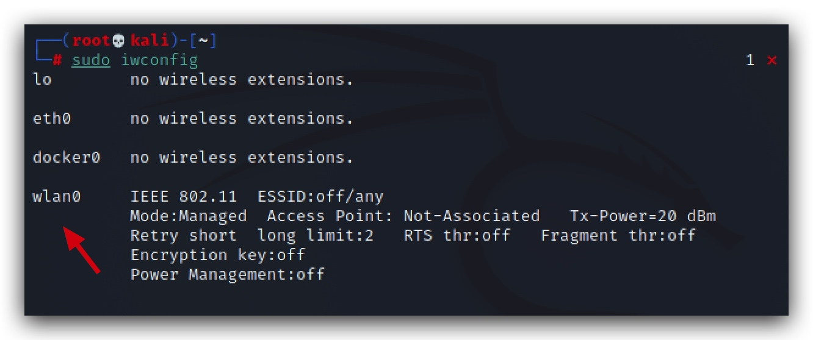Screen dimensions: 813x340
Task: Click the Mode:Managed text
Action: [189, 216]
